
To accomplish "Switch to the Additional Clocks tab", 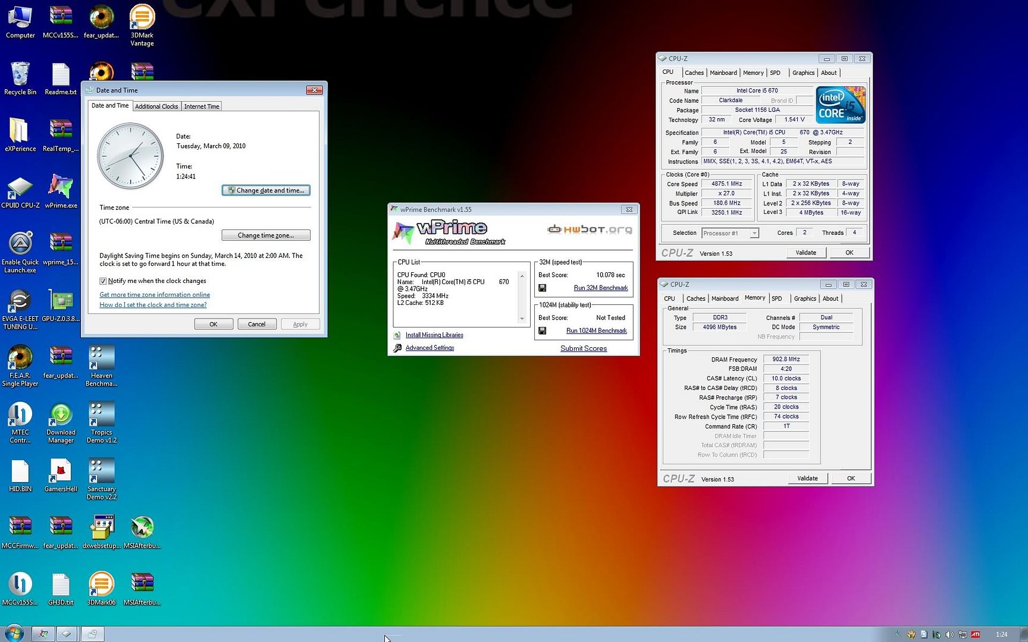I will coord(156,106).
